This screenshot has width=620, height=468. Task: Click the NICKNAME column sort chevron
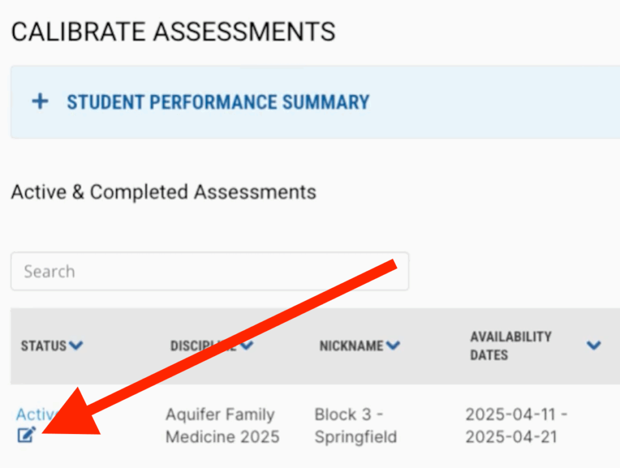393,346
